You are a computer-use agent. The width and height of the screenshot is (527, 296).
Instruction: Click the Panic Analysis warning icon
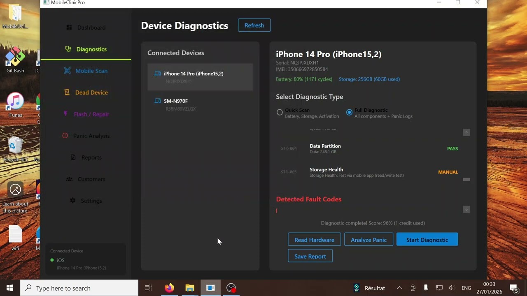[x=65, y=136]
